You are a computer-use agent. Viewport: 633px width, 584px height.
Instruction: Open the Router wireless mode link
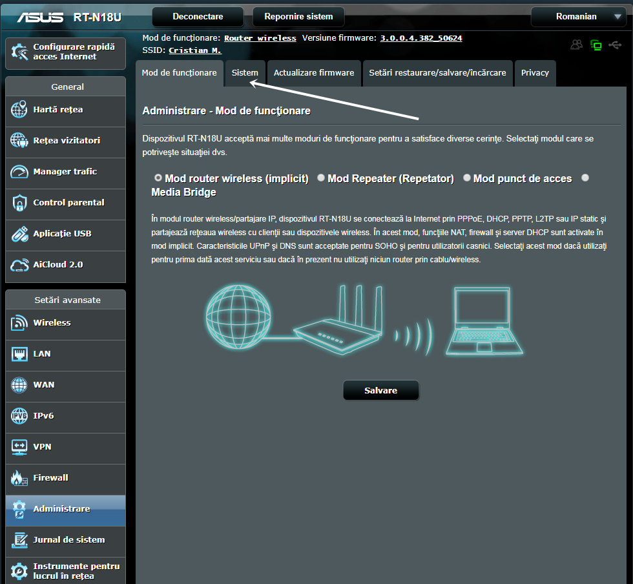pos(260,38)
